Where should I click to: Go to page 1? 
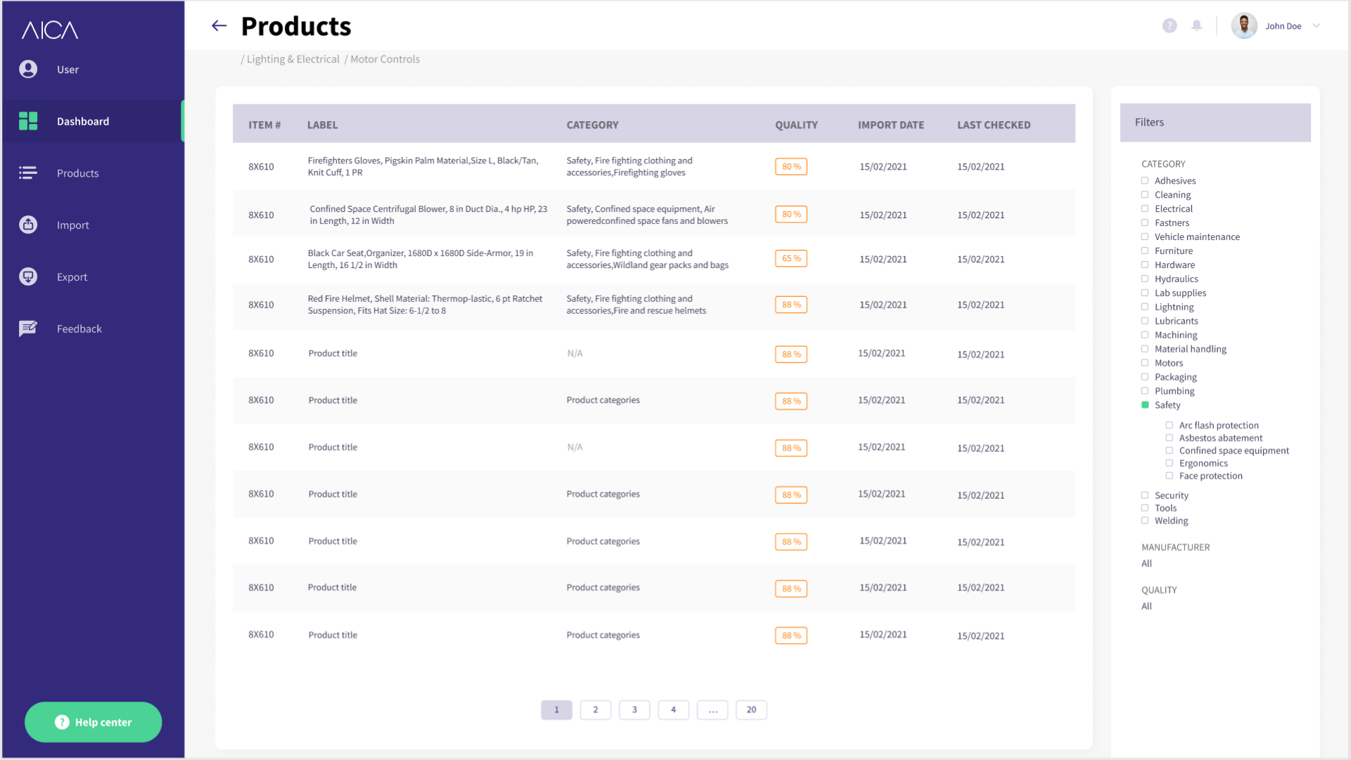pyautogui.click(x=557, y=709)
